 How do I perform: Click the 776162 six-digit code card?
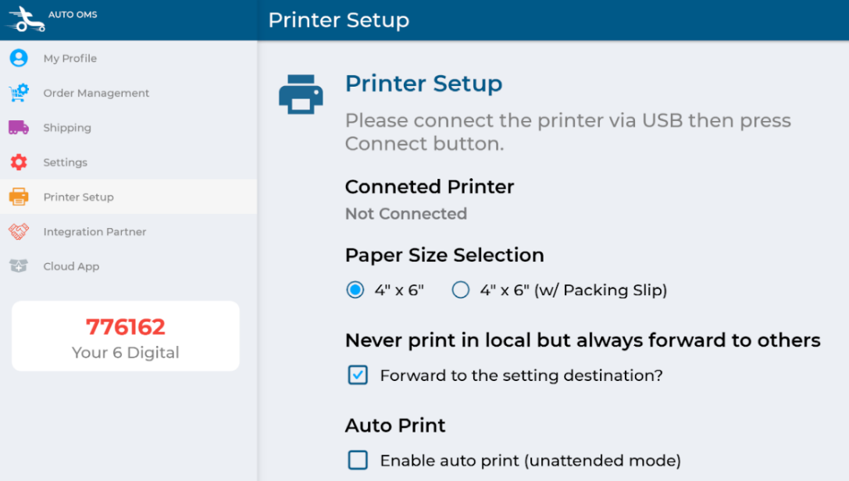tap(126, 337)
